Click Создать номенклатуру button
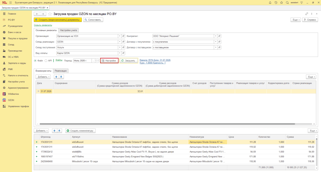The height and width of the screenshot is (172, 321). pos(81,131)
